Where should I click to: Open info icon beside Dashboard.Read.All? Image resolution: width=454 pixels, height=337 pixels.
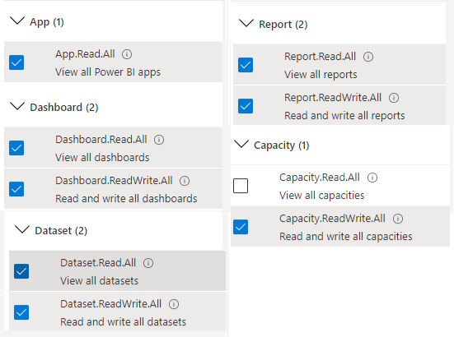pyautogui.click(x=159, y=140)
